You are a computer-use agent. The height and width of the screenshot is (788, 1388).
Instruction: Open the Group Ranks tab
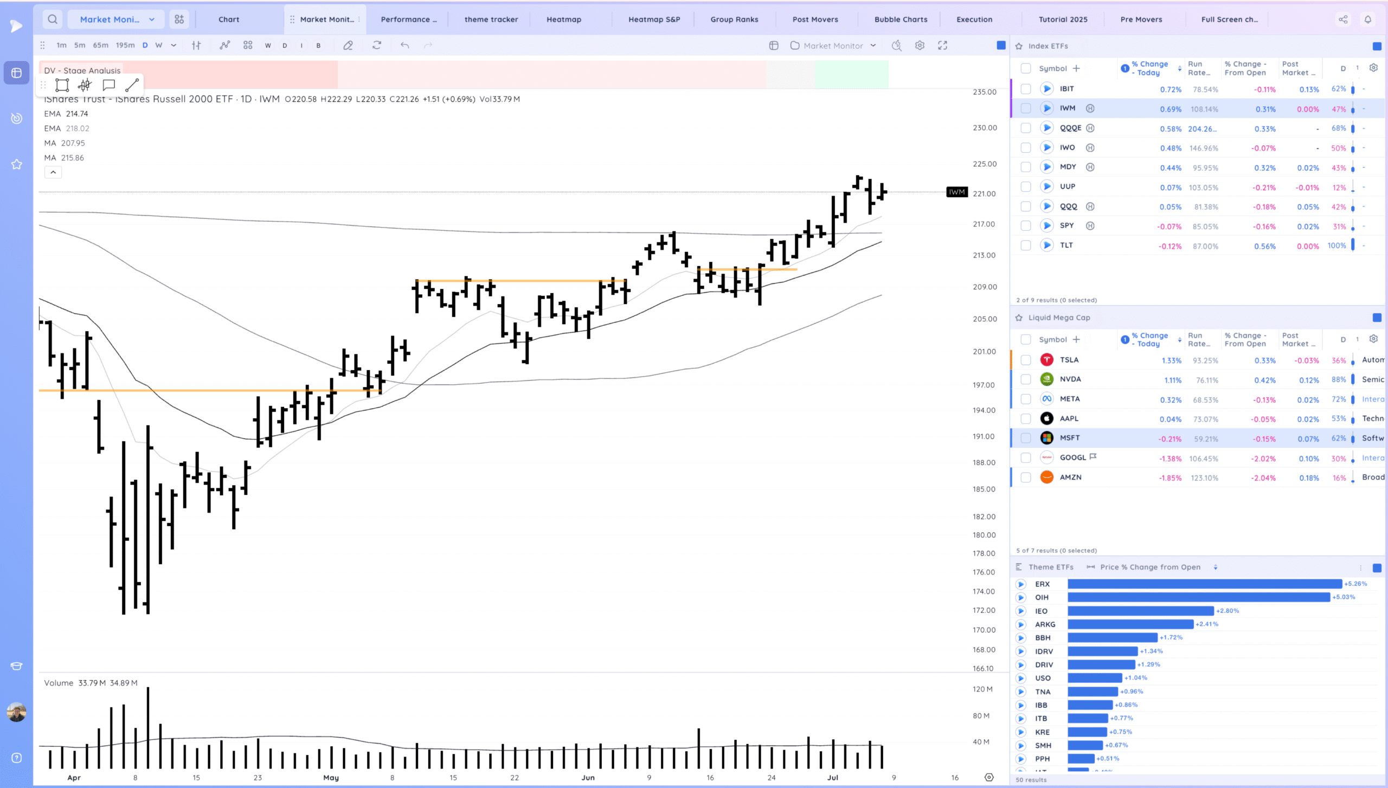734,20
